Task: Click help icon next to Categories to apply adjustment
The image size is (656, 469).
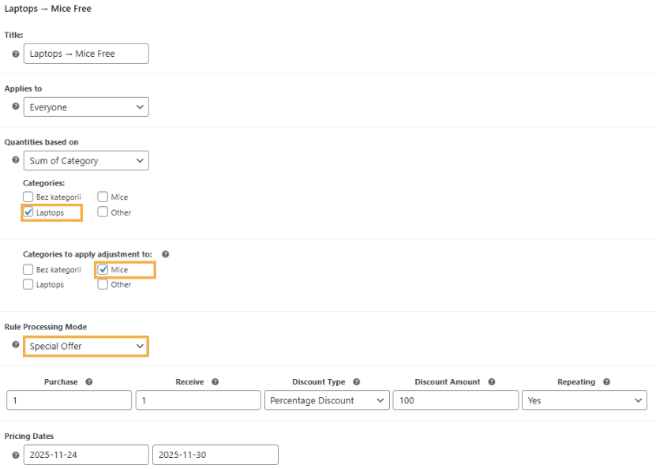Action: tap(165, 254)
